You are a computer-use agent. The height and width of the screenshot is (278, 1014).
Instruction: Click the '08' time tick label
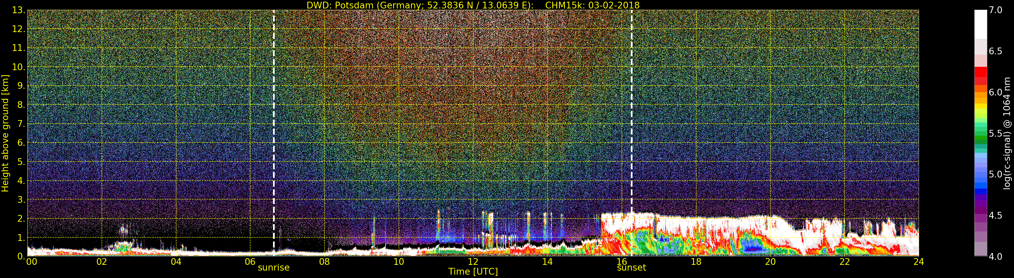[324, 261]
